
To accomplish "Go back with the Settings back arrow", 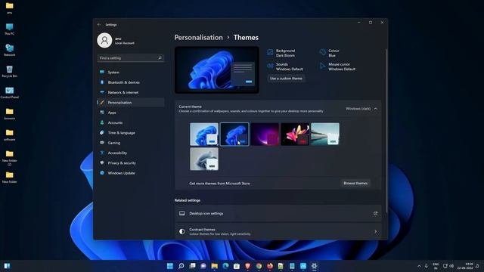I will [99, 25].
